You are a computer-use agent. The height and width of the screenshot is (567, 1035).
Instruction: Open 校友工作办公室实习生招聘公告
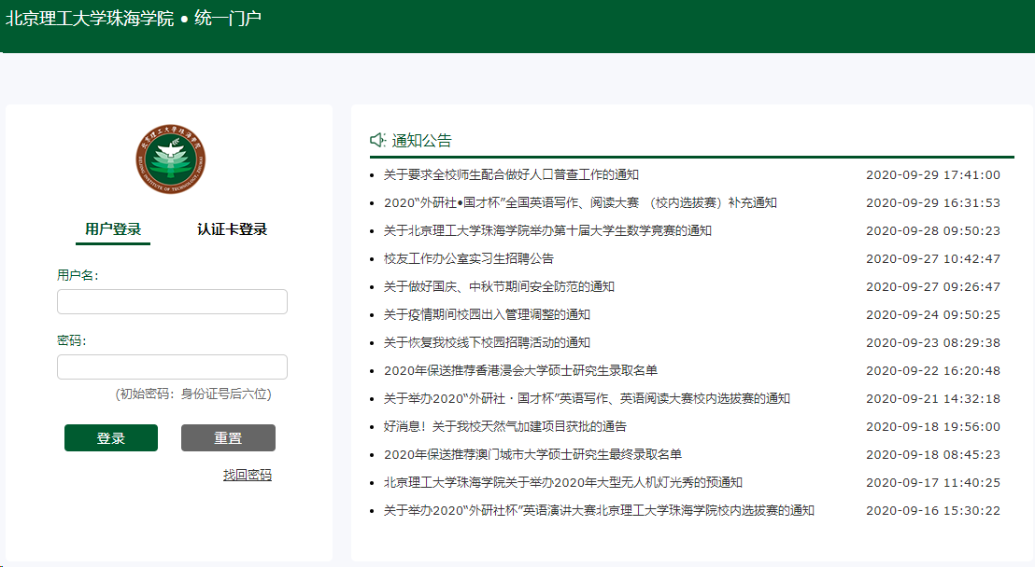pyautogui.click(x=469, y=258)
